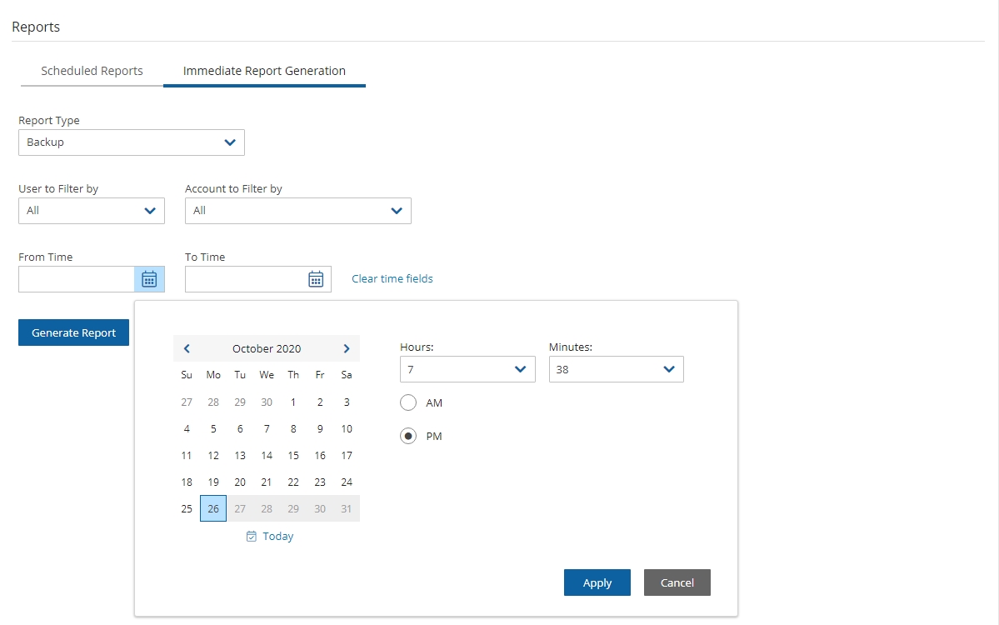Viewport: 999px width, 625px height.
Task: Click Apply in the date picker
Action: (597, 582)
